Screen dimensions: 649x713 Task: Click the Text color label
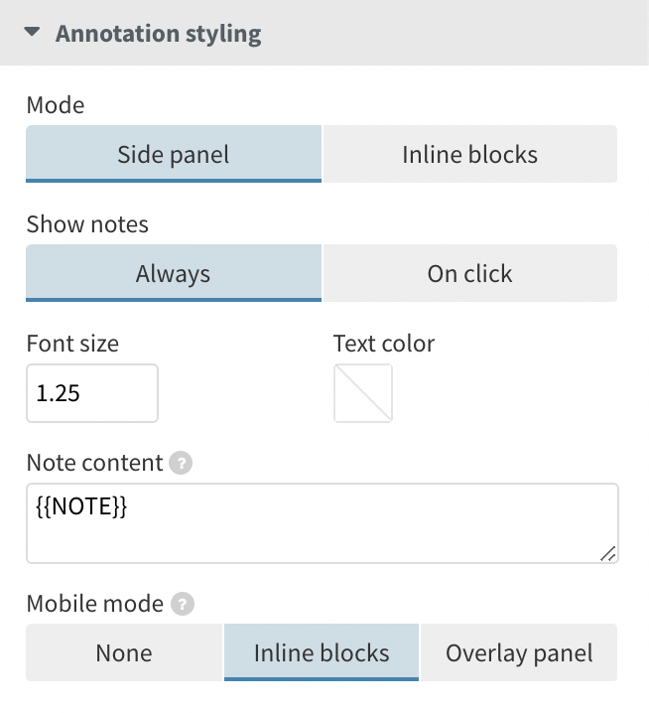tap(384, 344)
